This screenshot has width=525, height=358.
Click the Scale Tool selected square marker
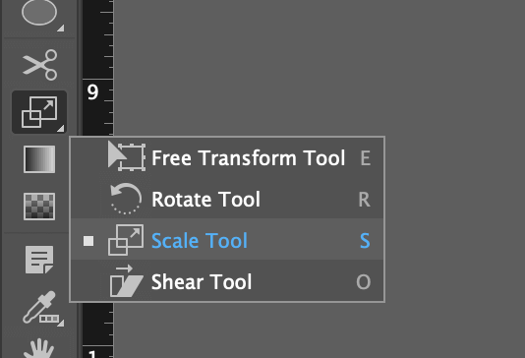(x=88, y=241)
